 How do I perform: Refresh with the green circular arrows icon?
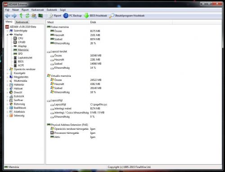[x=27, y=16]
